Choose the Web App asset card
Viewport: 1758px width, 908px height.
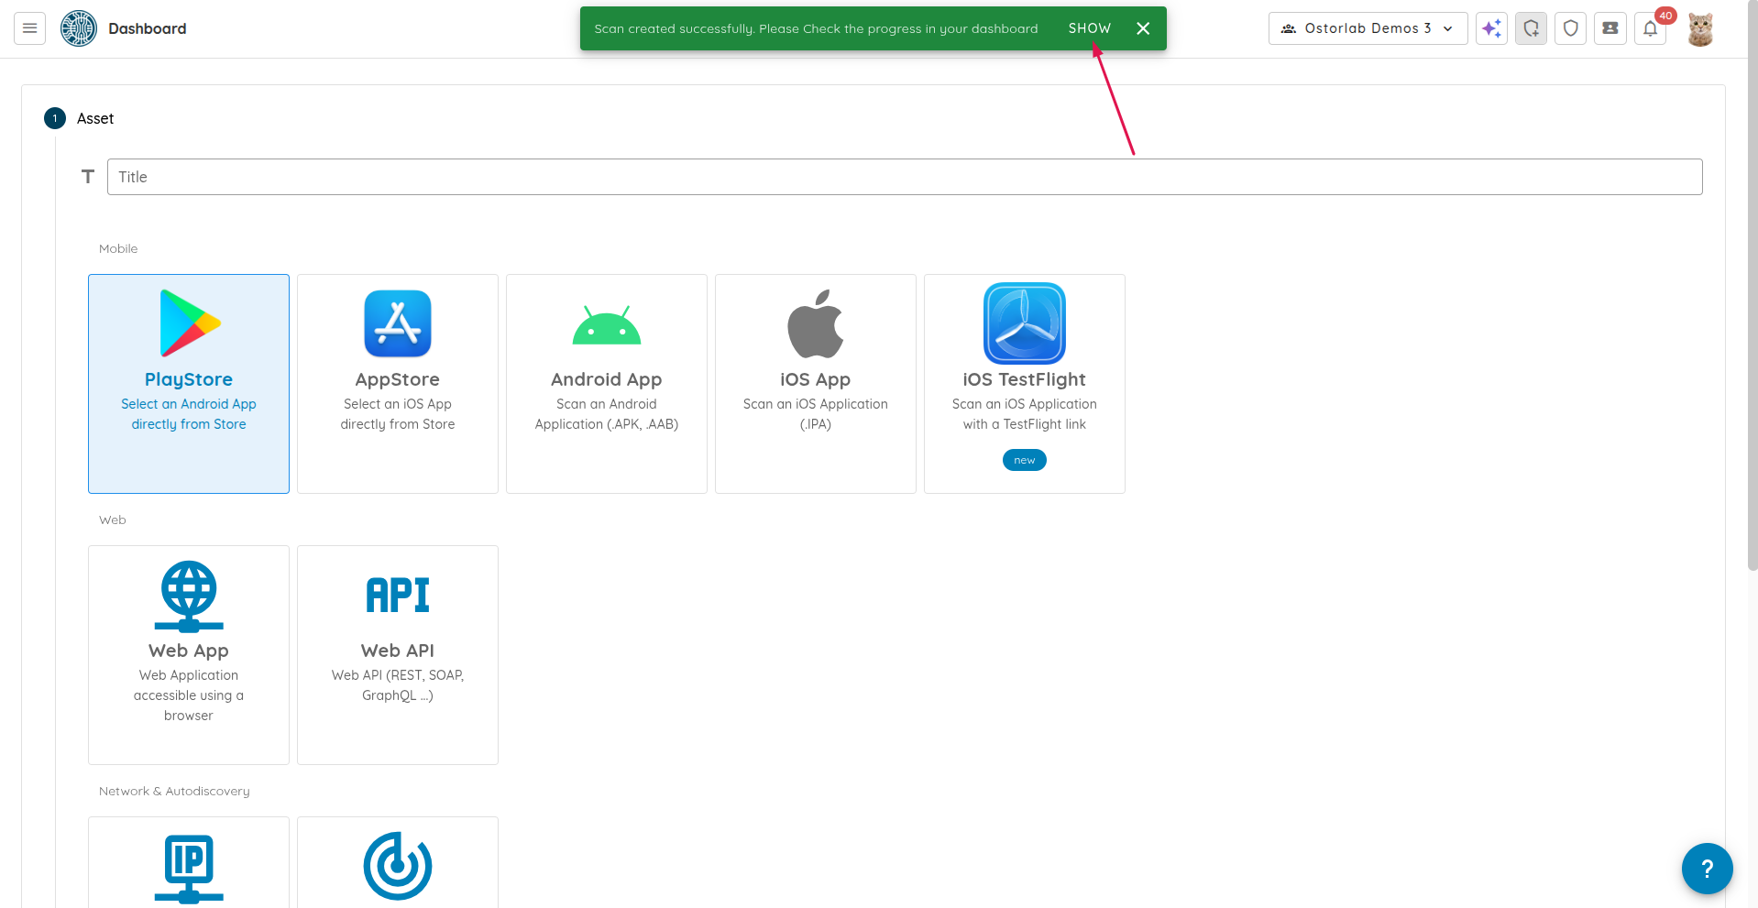tap(189, 654)
